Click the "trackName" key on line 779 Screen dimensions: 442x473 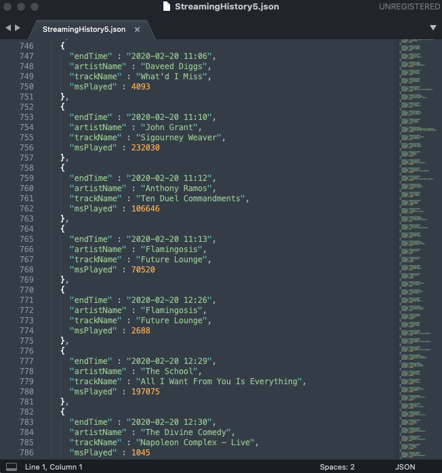[96, 382]
